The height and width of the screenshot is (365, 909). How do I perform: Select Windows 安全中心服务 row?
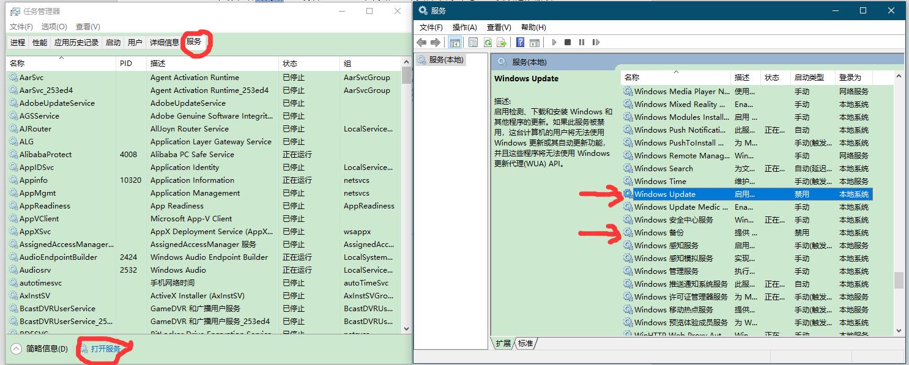746,219
